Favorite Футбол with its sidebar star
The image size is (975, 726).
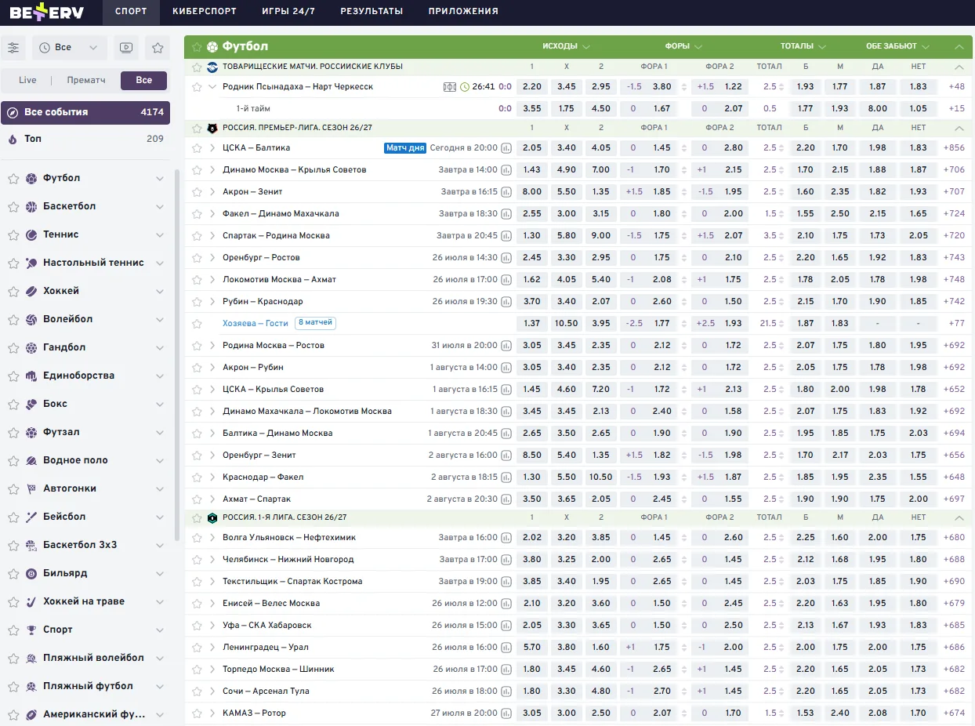(13, 179)
